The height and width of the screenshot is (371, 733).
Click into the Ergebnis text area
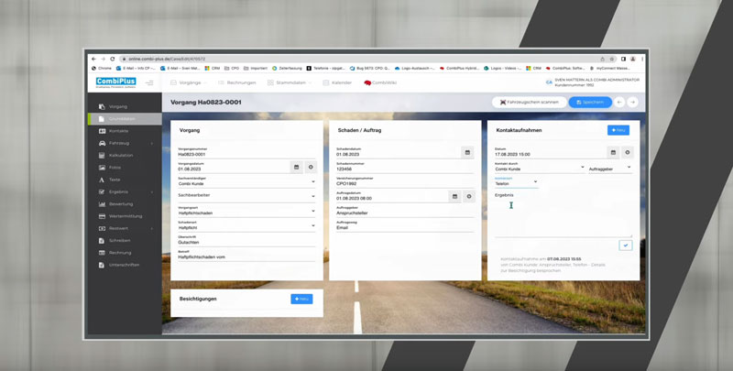pos(563,218)
